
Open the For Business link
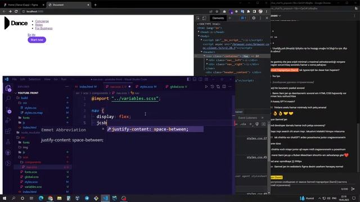[44, 29]
